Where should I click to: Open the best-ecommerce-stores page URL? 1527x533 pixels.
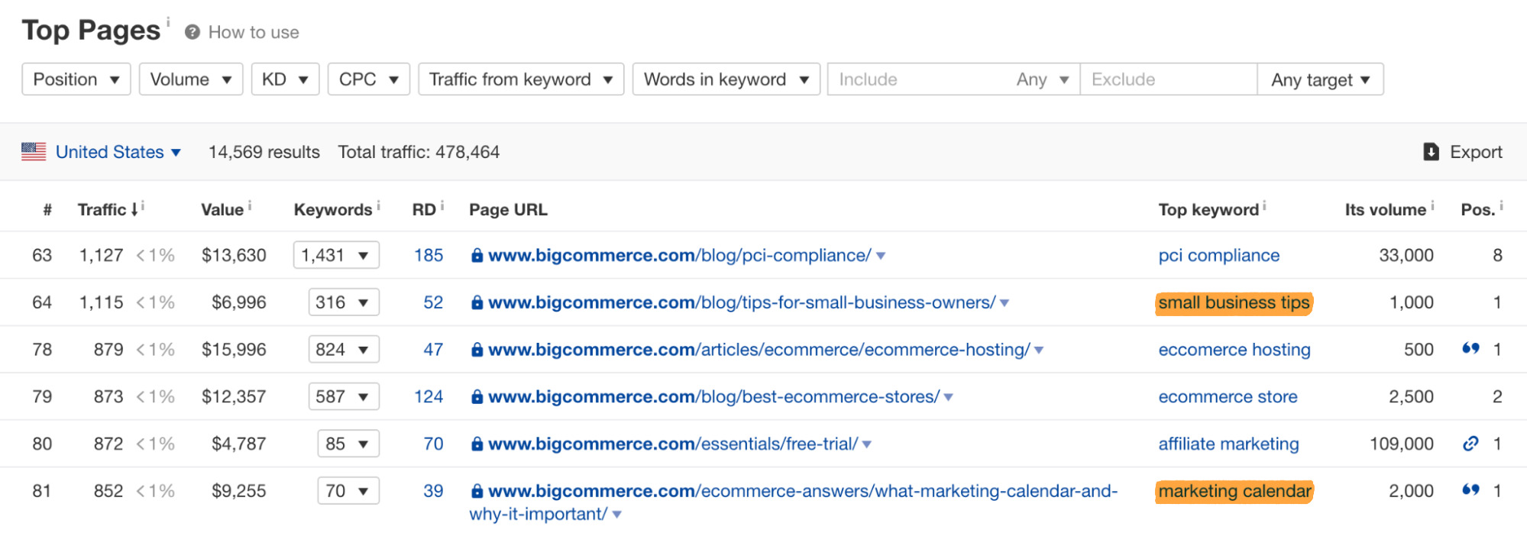click(x=713, y=397)
